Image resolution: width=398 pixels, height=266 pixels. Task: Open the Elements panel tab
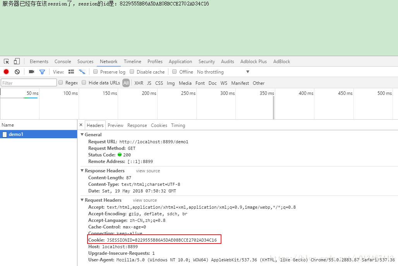coord(39,62)
